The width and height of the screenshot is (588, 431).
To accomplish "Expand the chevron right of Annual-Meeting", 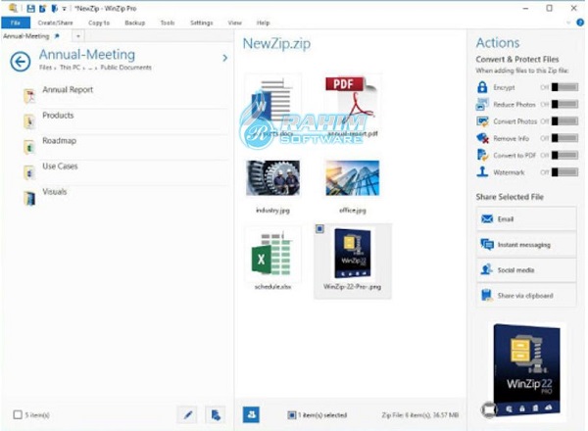I will click(x=224, y=58).
